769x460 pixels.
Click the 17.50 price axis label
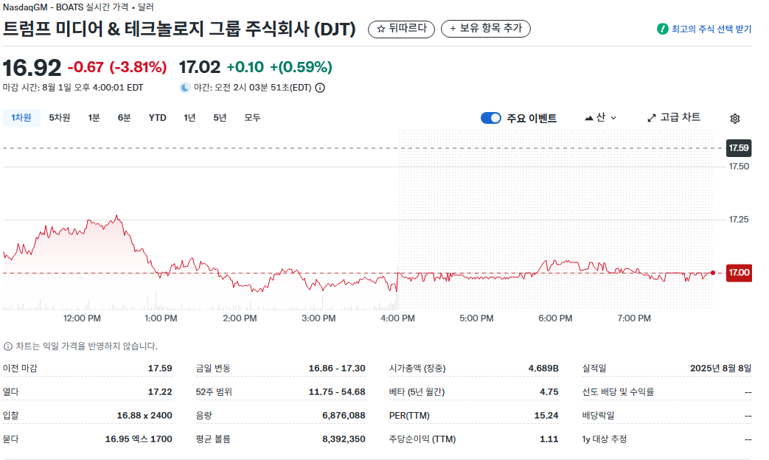click(x=739, y=167)
